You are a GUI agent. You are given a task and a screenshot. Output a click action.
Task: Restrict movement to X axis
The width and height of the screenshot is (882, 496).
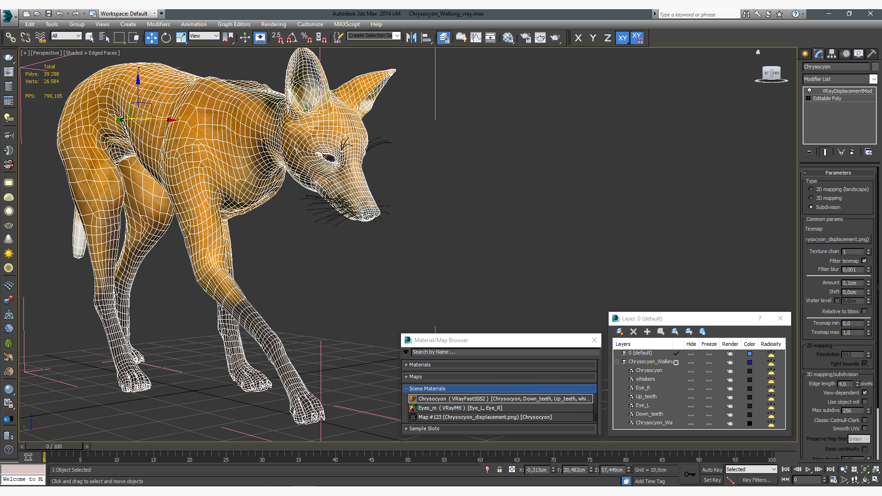(x=578, y=38)
